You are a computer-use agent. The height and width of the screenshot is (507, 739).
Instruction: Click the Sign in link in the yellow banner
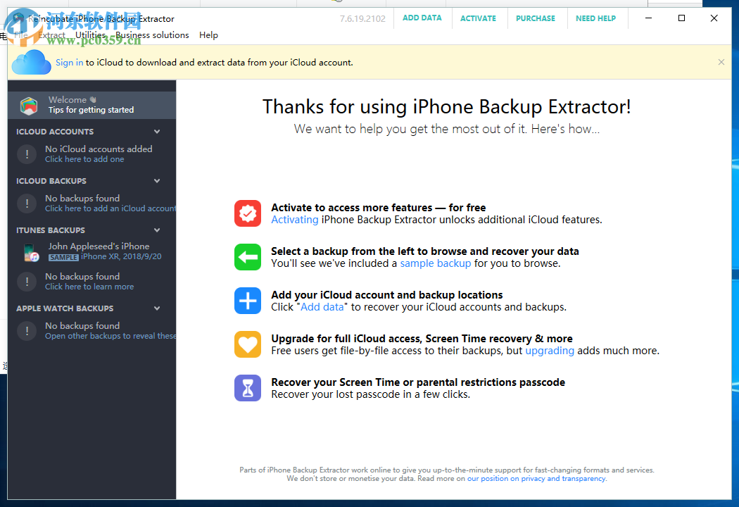point(69,62)
